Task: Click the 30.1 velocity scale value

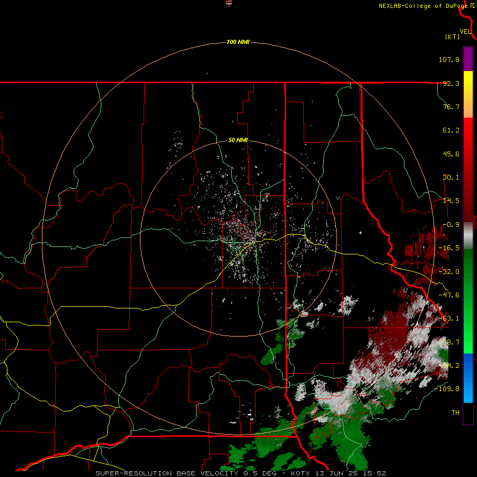Action: coord(451,178)
